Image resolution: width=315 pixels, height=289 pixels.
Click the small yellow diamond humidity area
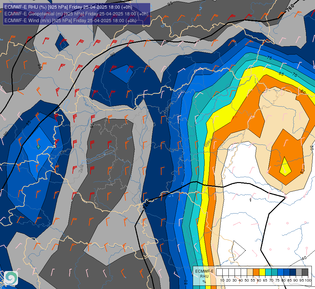285,168
